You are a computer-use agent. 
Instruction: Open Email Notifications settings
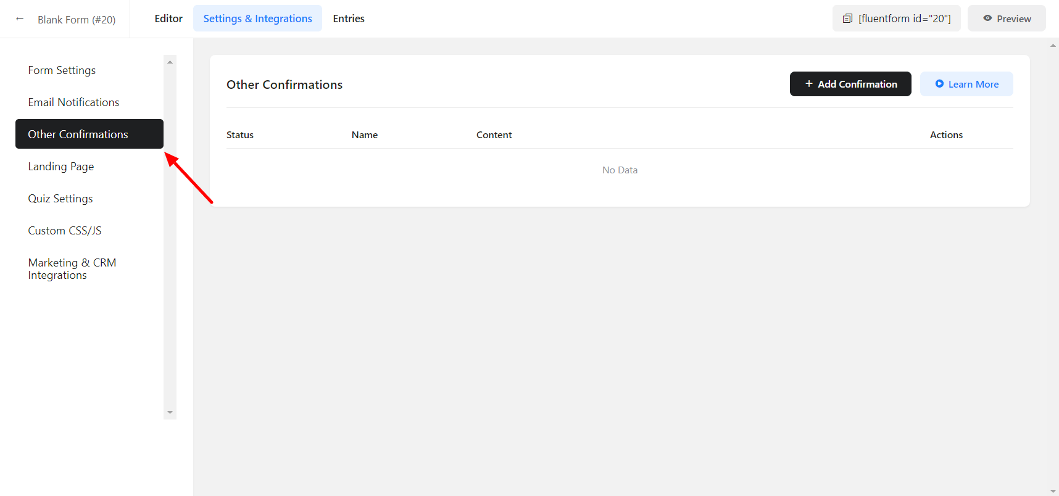pos(73,102)
